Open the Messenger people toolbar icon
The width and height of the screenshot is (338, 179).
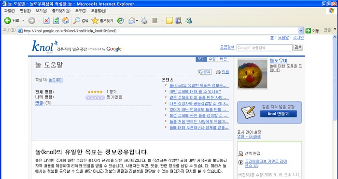tap(189, 21)
